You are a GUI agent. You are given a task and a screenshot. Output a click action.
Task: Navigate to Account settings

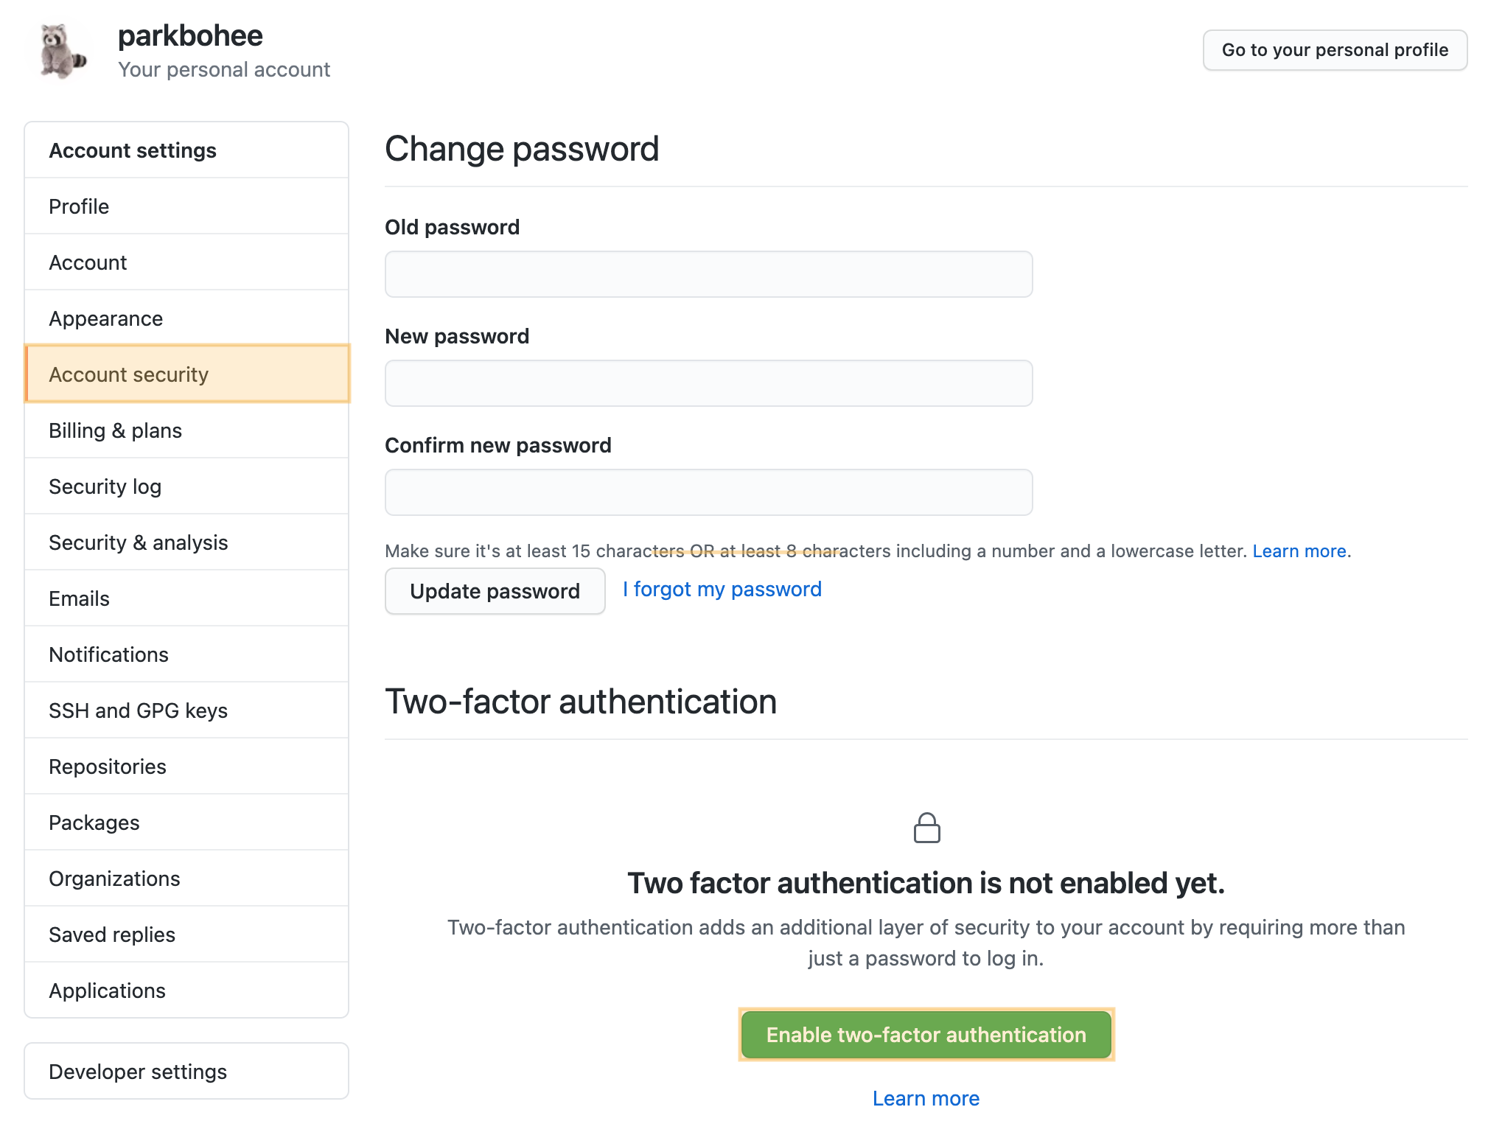[133, 150]
